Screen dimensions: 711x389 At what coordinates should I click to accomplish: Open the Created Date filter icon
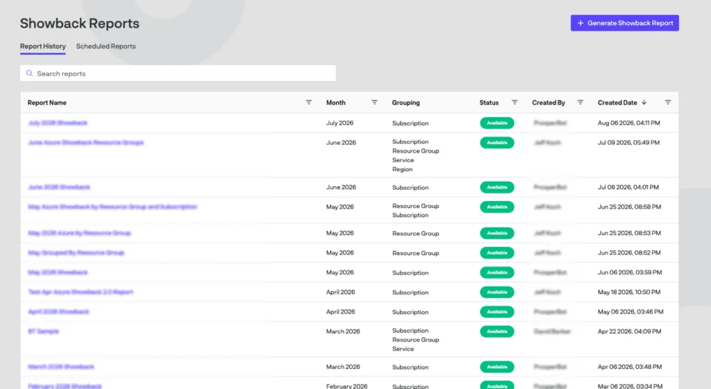667,103
